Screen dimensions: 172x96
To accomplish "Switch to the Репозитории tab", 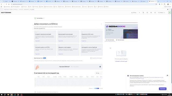I will coord(110,40).
